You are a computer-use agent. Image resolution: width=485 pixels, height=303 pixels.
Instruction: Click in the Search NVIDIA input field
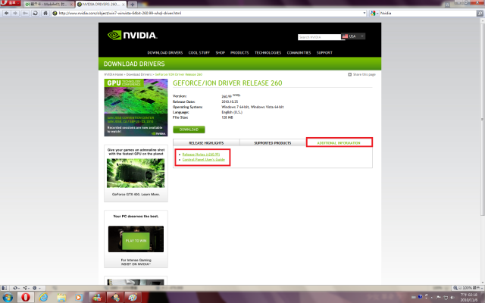319,37
